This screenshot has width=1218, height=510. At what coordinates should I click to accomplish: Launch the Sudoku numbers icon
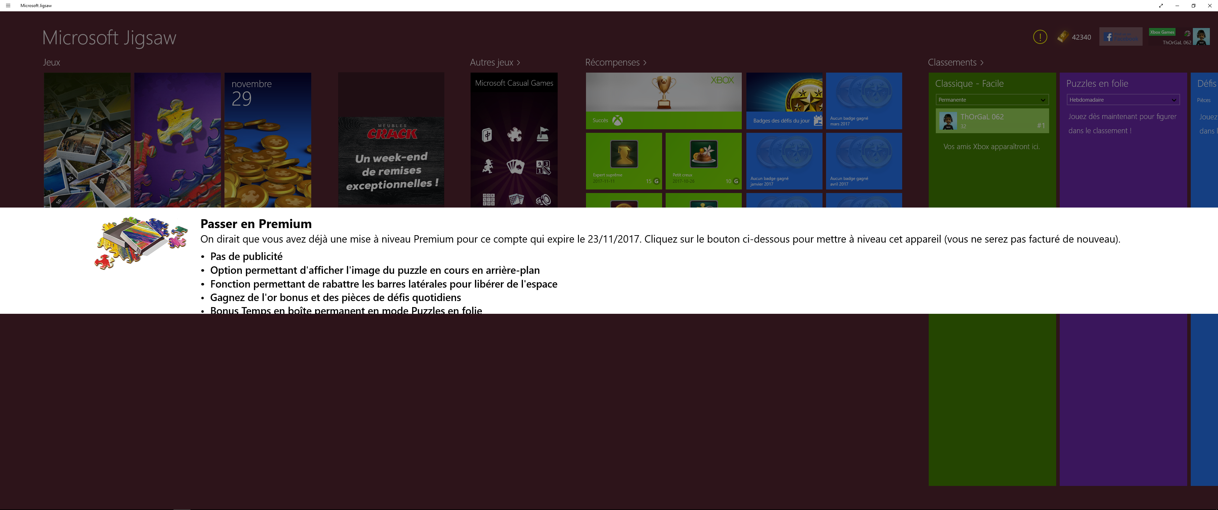tap(543, 167)
